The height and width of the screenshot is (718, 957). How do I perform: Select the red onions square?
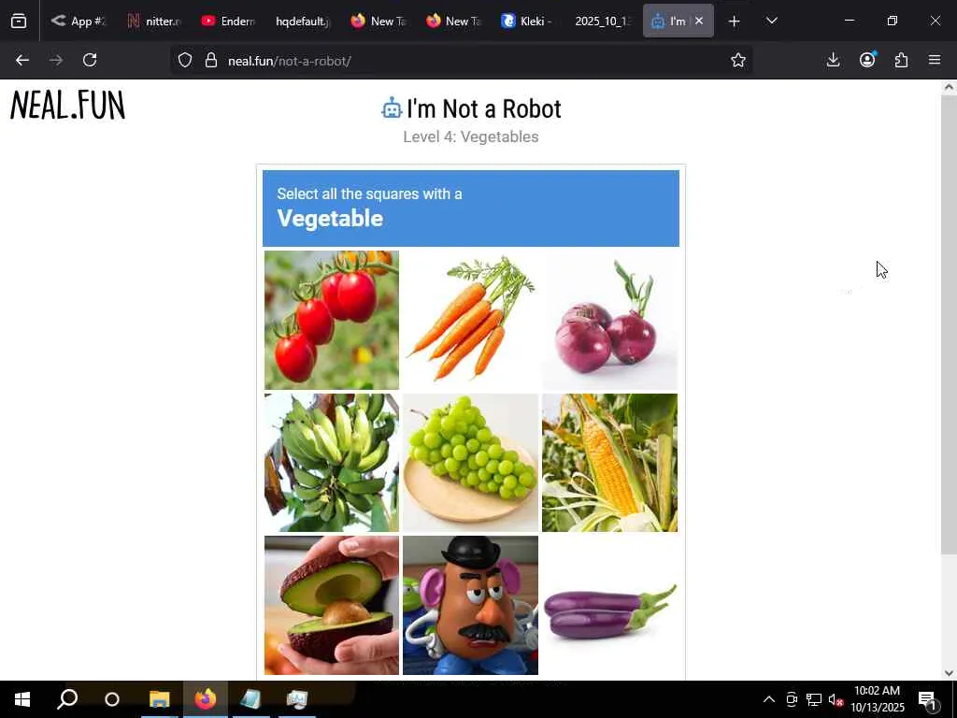click(609, 320)
